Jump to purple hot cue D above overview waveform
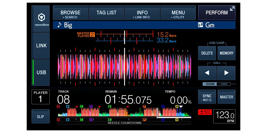The height and width of the screenshot is (133, 267). (x=91, y=106)
